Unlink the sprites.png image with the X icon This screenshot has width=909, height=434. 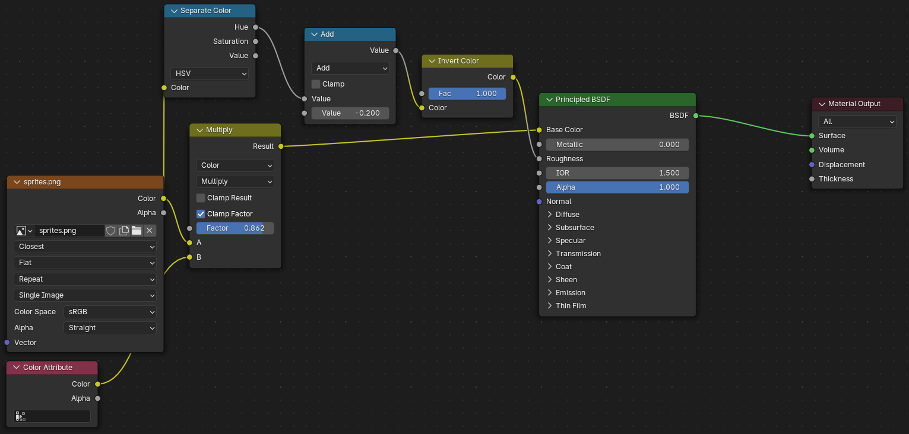point(150,231)
